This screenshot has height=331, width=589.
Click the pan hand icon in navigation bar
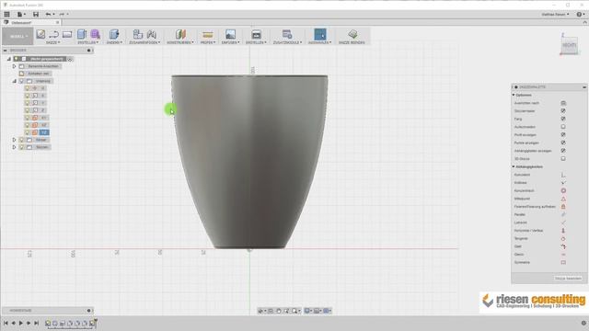(278, 311)
